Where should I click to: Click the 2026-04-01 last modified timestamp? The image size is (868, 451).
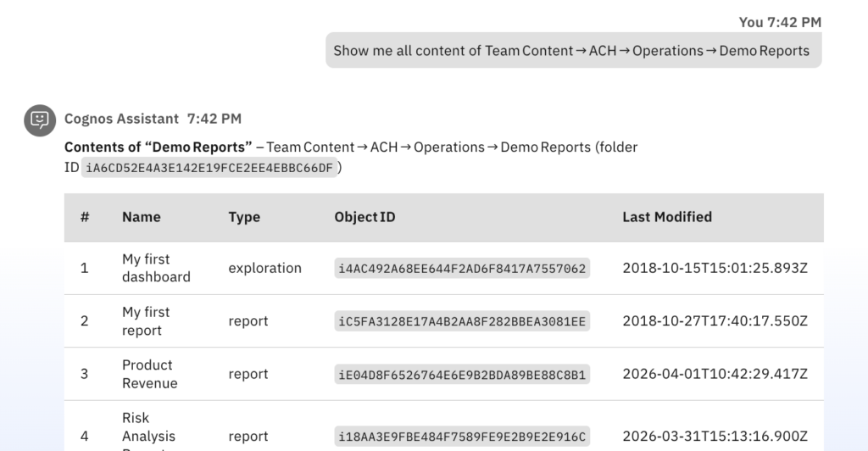pos(715,374)
